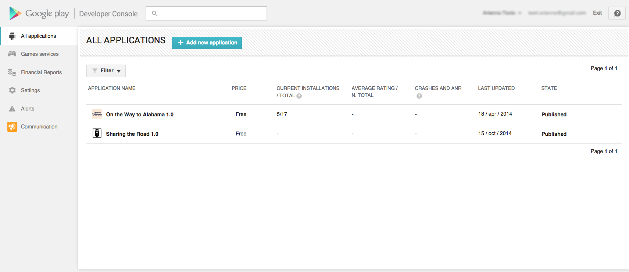Open On the Way to Alabama 1.0
The image size is (629, 272).
click(140, 115)
